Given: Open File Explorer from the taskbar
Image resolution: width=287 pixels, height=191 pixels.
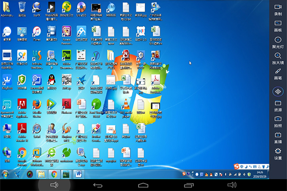Looking at the screenshot, I should point(42,174).
